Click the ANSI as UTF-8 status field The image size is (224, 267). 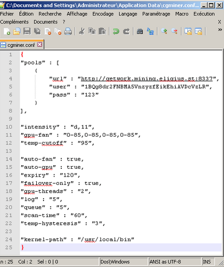pos(165,262)
